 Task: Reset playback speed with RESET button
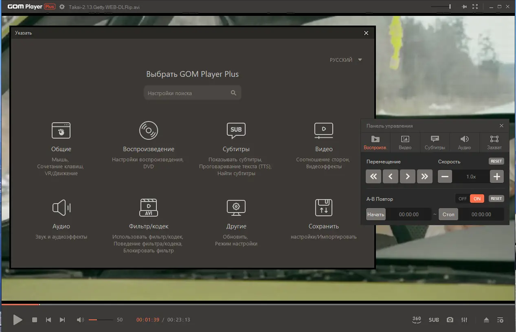click(496, 161)
